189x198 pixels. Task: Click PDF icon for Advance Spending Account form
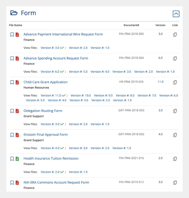point(17,59)
